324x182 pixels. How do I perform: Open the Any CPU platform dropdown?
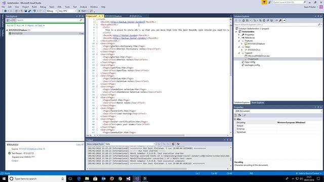67,11
